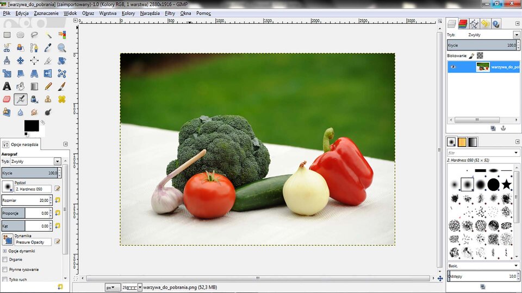Open the Kolory menu
The height and width of the screenshot is (293, 522).
click(x=128, y=13)
